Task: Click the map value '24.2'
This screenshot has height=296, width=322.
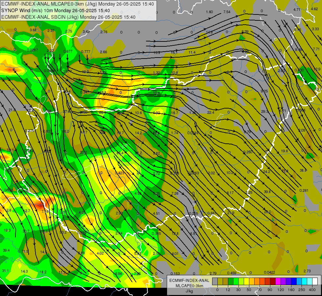Action: point(266,172)
